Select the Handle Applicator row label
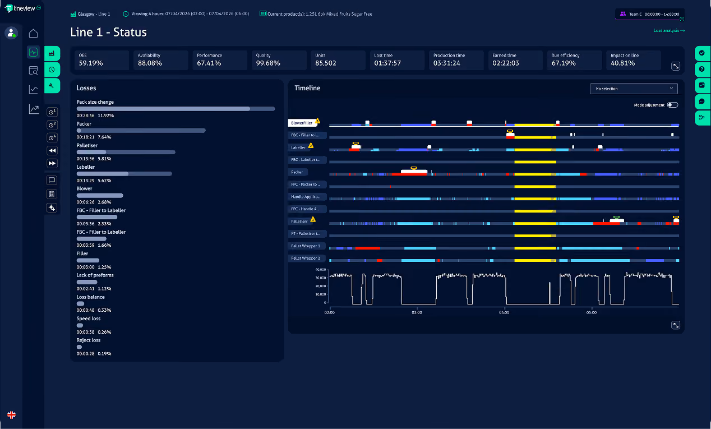Screen dimensions: 711x429 tap(307, 197)
